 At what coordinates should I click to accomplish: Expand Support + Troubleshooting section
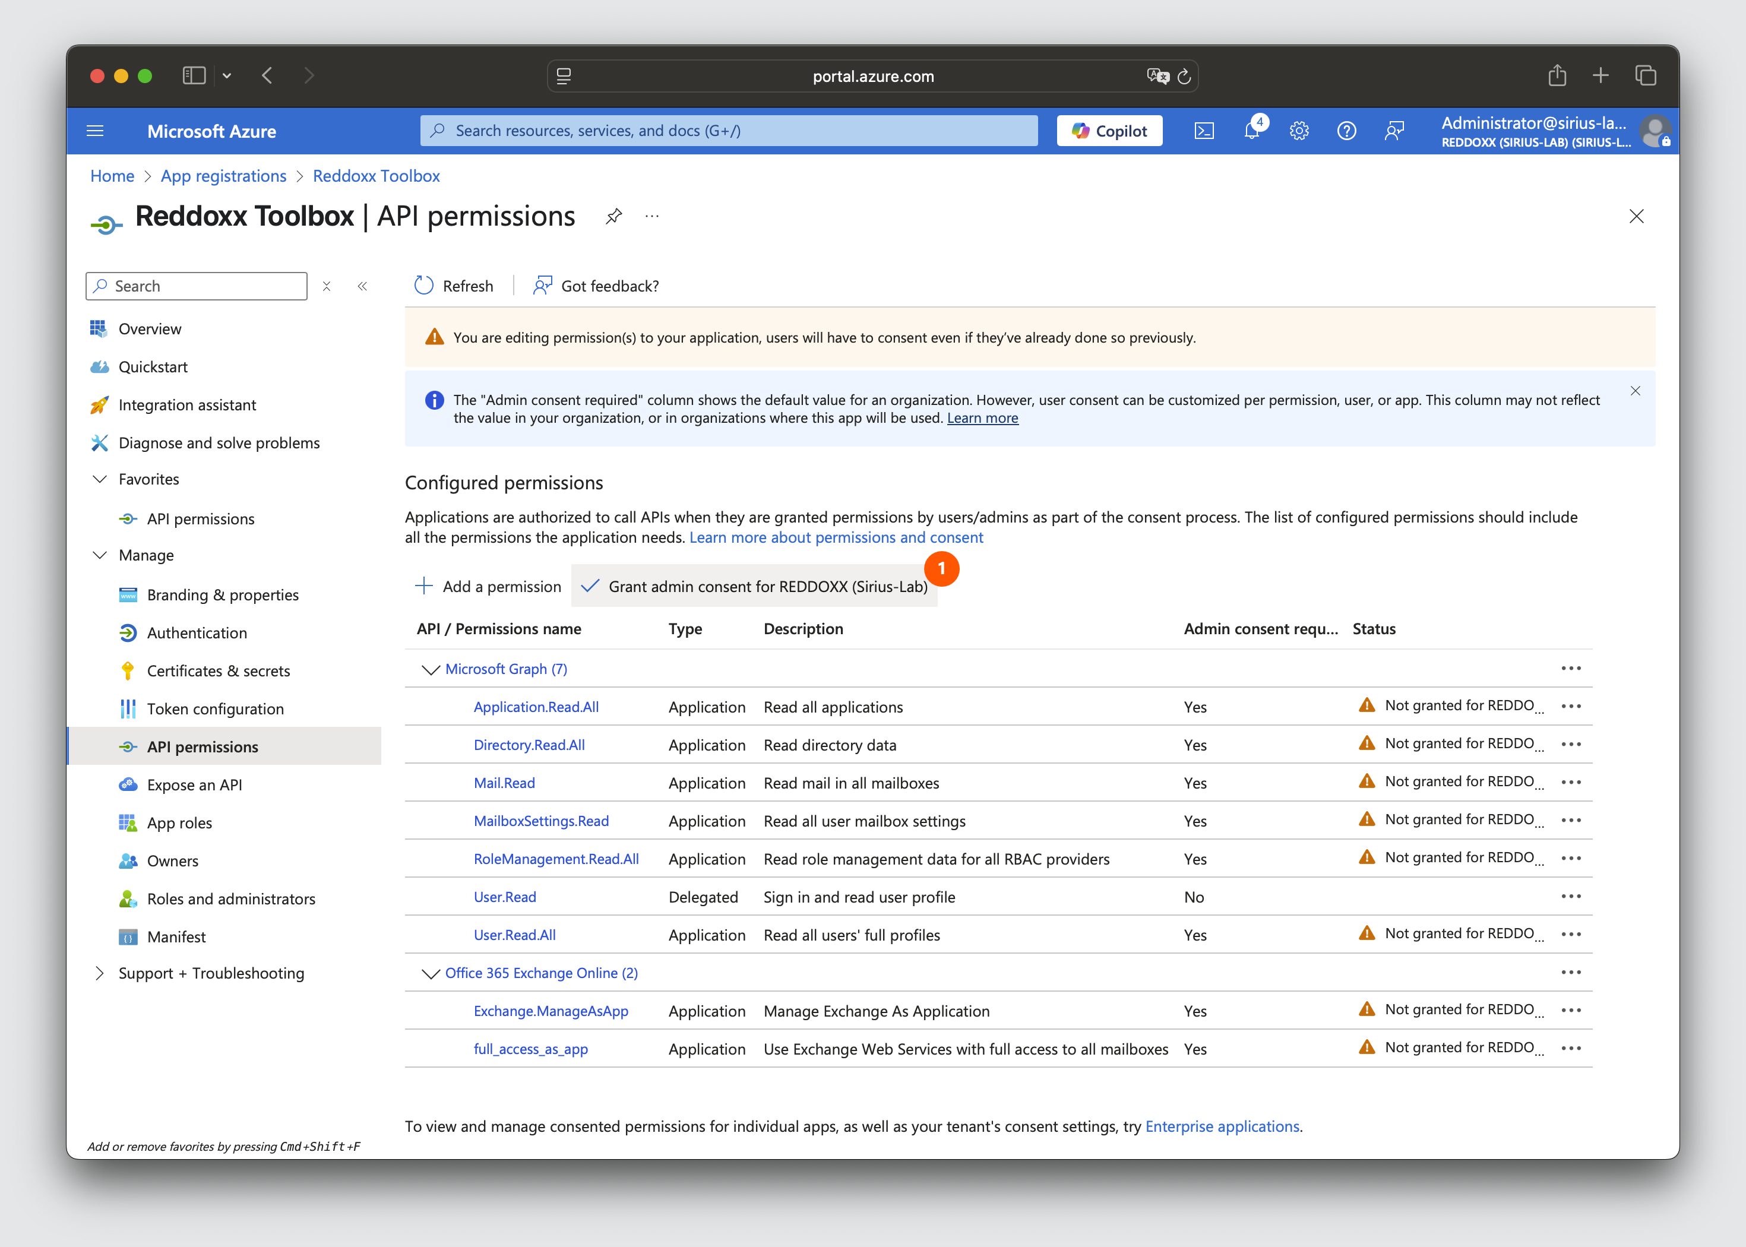coord(100,974)
